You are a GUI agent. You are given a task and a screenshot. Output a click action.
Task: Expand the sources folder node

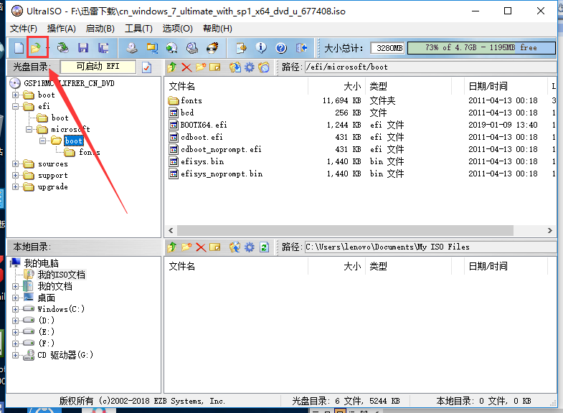tap(16, 164)
